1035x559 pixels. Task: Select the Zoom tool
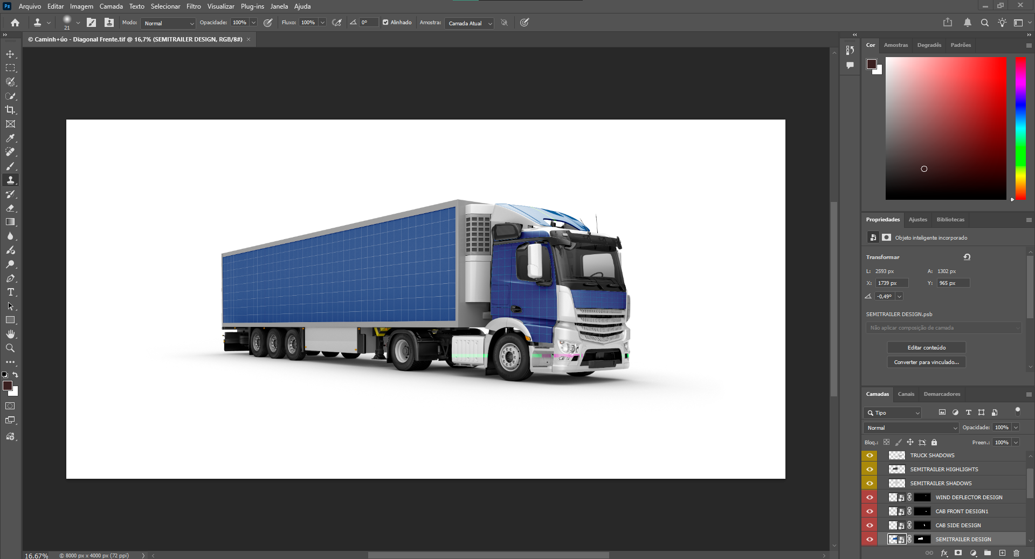click(x=10, y=348)
